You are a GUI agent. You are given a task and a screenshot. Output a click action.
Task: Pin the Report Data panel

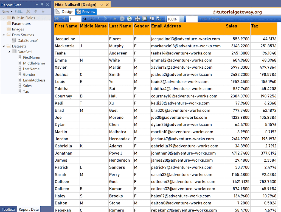click(x=42, y=5)
